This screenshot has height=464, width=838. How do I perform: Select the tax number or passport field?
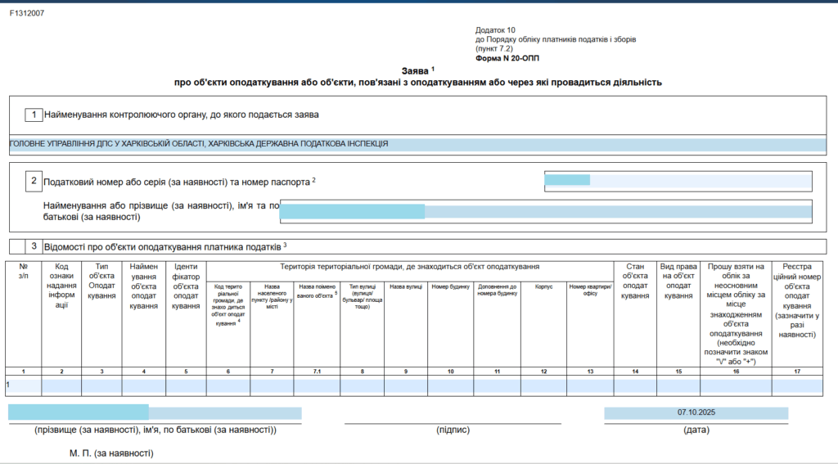pyautogui.click(x=678, y=180)
